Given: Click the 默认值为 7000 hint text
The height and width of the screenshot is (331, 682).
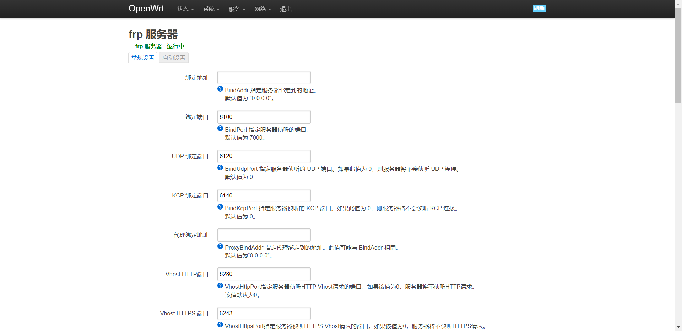Looking at the screenshot, I should (x=245, y=138).
